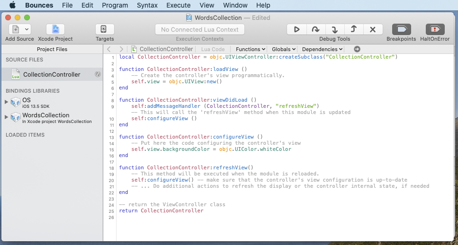This screenshot has width=458, height=245.
Task: Click the Step Out debug icon
Action: pos(354,29)
